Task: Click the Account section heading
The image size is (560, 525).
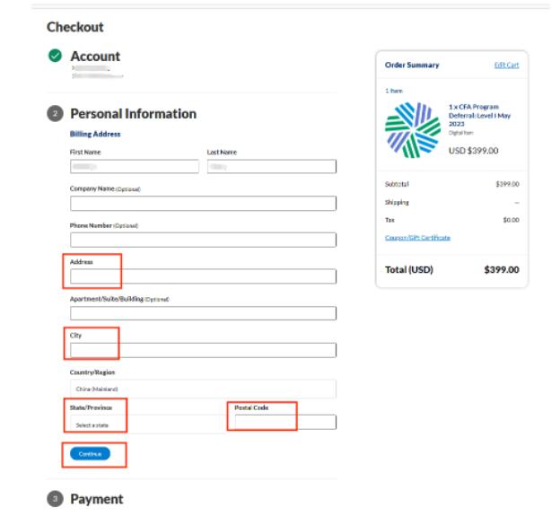Action: [95, 57]
